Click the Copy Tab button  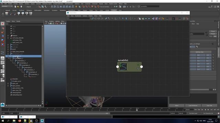[x=209, y=106]
